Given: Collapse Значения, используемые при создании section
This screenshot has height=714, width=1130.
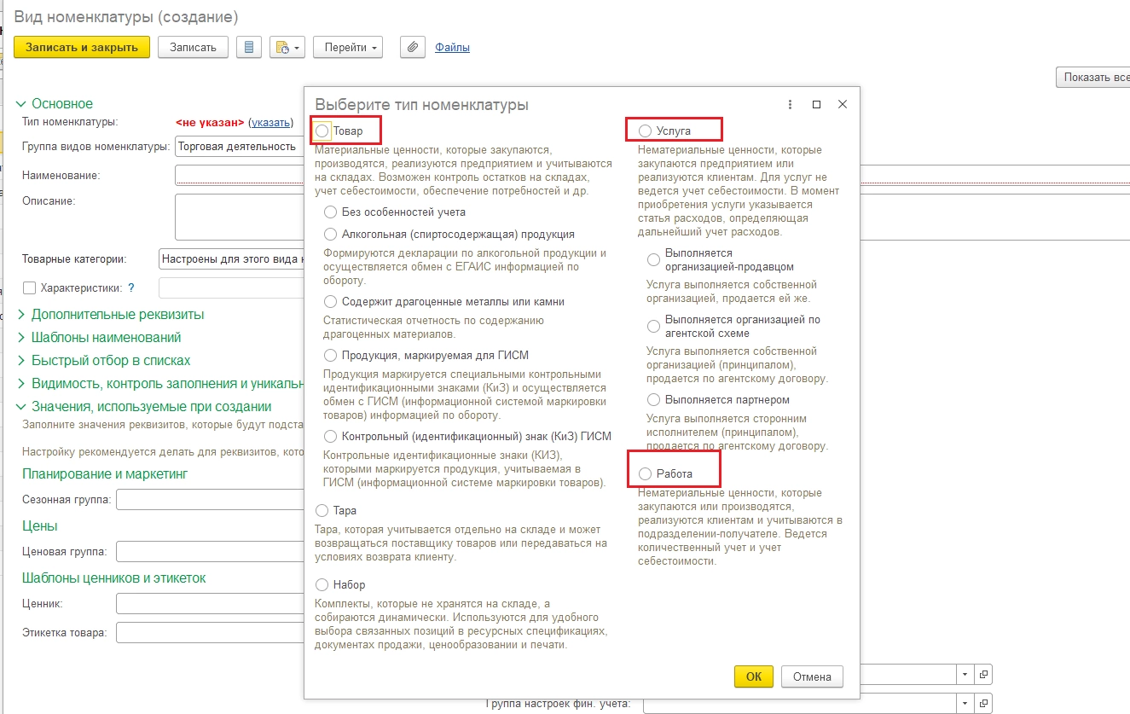Looking at the screenshot, I should coord(22,406).
